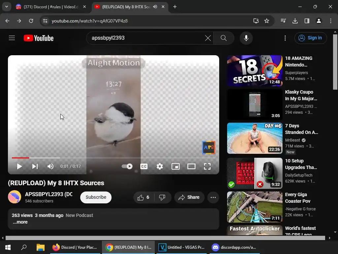338x254 pixels.
Task: Go to YouTube home via logo
Action: [x=39, y=38]
